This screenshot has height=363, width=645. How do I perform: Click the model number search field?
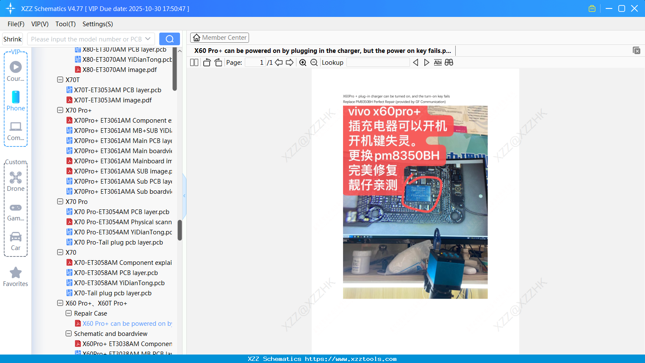pyautogui.click(x=86, y=39)
